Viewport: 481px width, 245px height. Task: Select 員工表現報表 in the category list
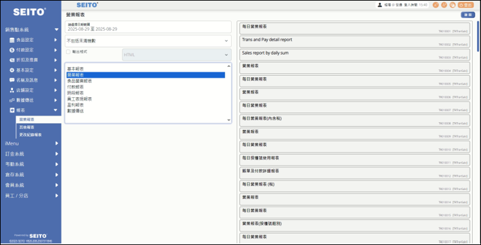(x=146, y=99)
